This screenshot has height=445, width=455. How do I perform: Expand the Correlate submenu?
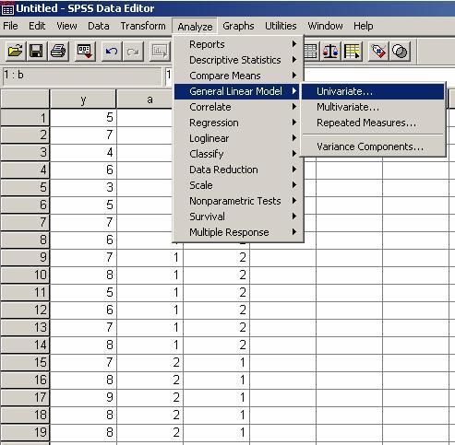click(x=238, y=107)
